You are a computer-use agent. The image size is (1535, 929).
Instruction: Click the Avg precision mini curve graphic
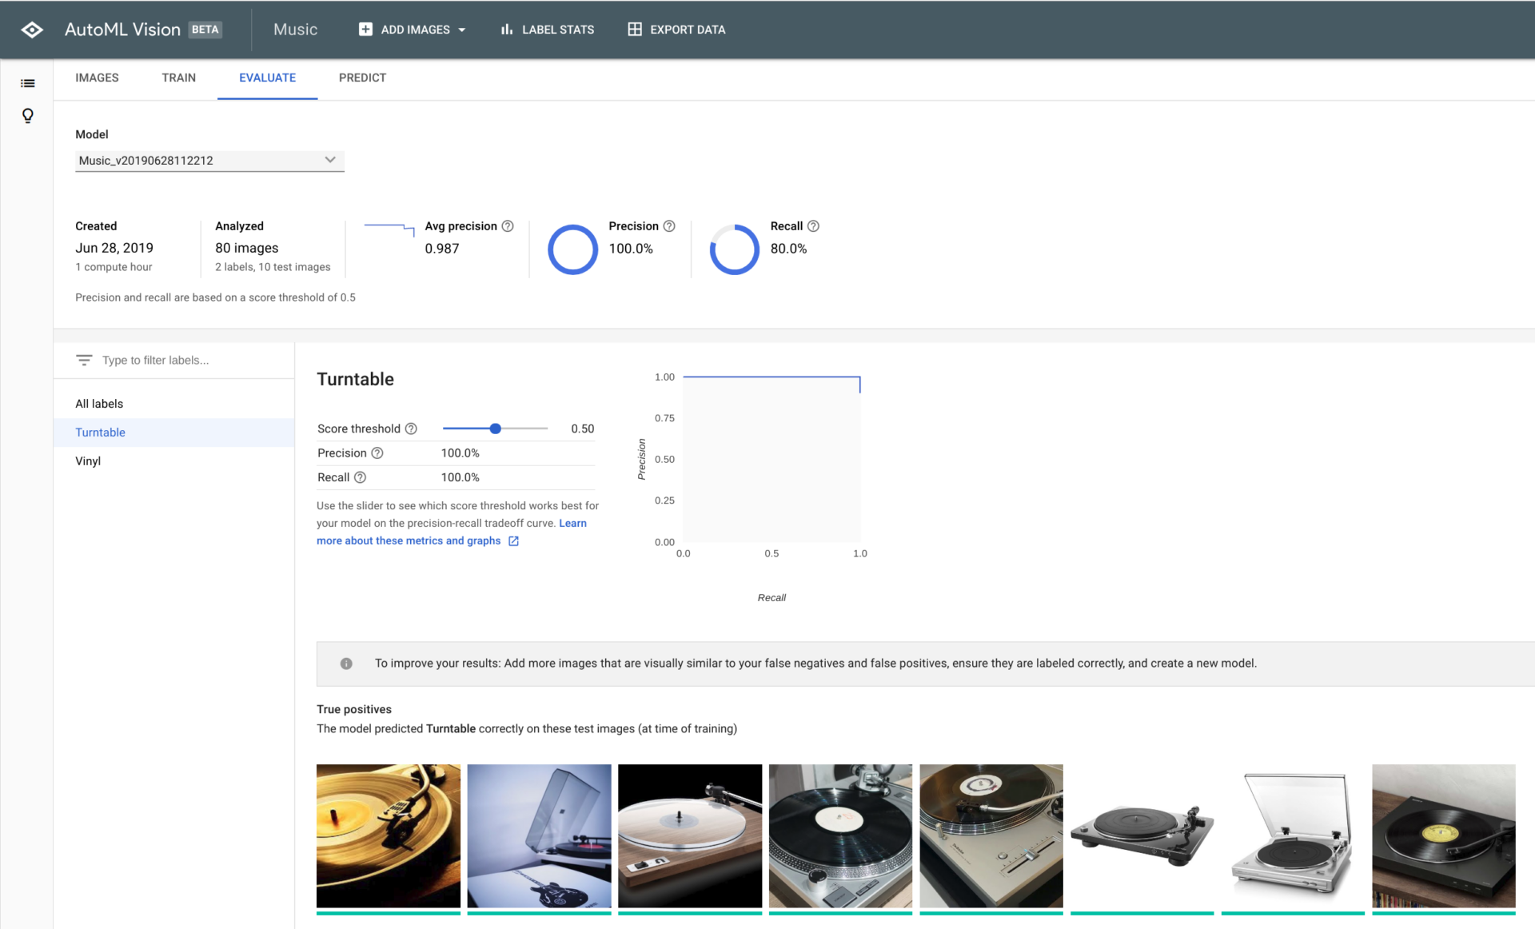[x=389, y=230]
